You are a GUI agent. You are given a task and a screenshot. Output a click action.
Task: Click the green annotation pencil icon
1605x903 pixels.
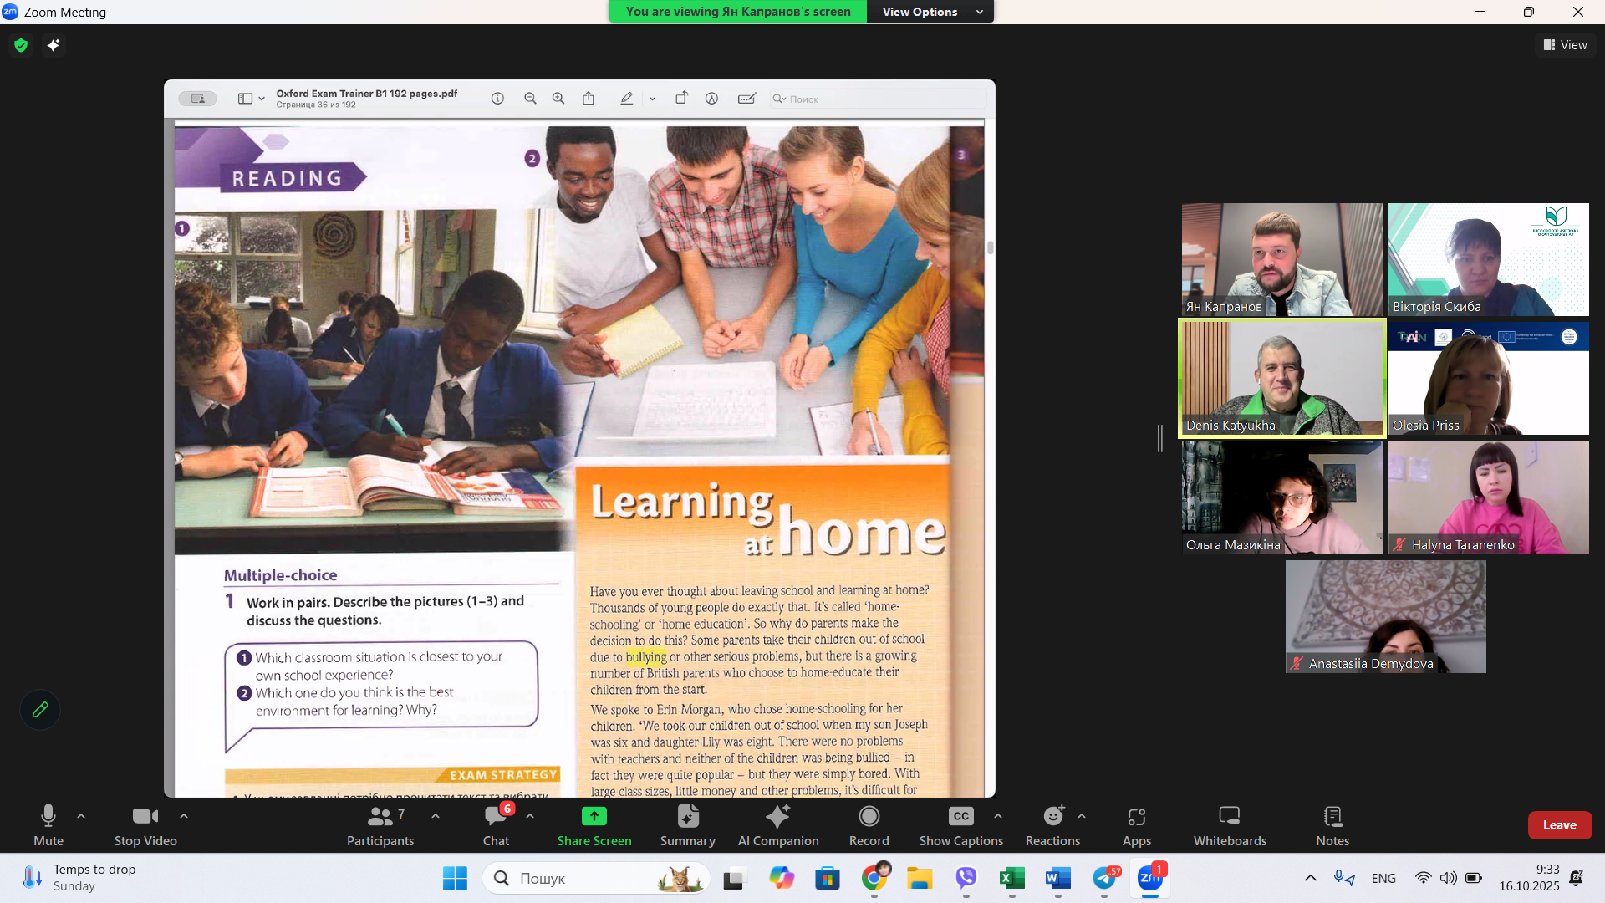(x=40, y=710)
